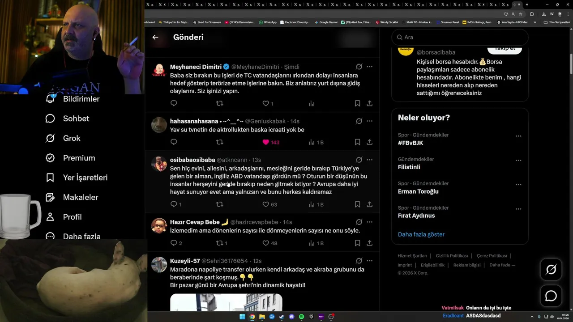This screenshot has height=322, width=573.
Task: Open Grok icon on hahasanahasana's post
Action: (x=359, y=121)
